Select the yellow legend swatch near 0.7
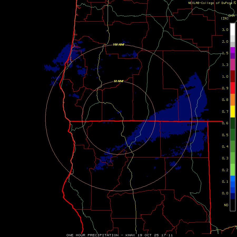 pos(233,111)
